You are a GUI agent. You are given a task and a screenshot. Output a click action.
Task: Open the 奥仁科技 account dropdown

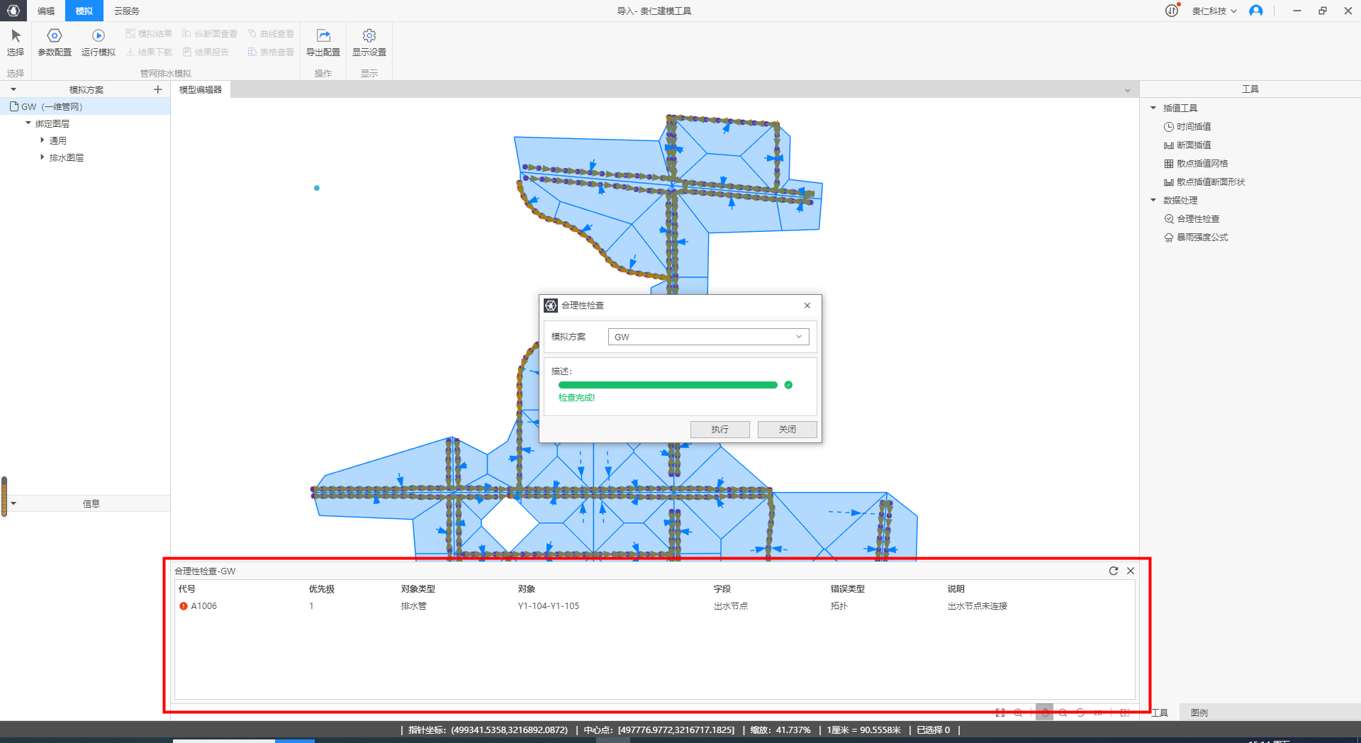(1214, 11)
